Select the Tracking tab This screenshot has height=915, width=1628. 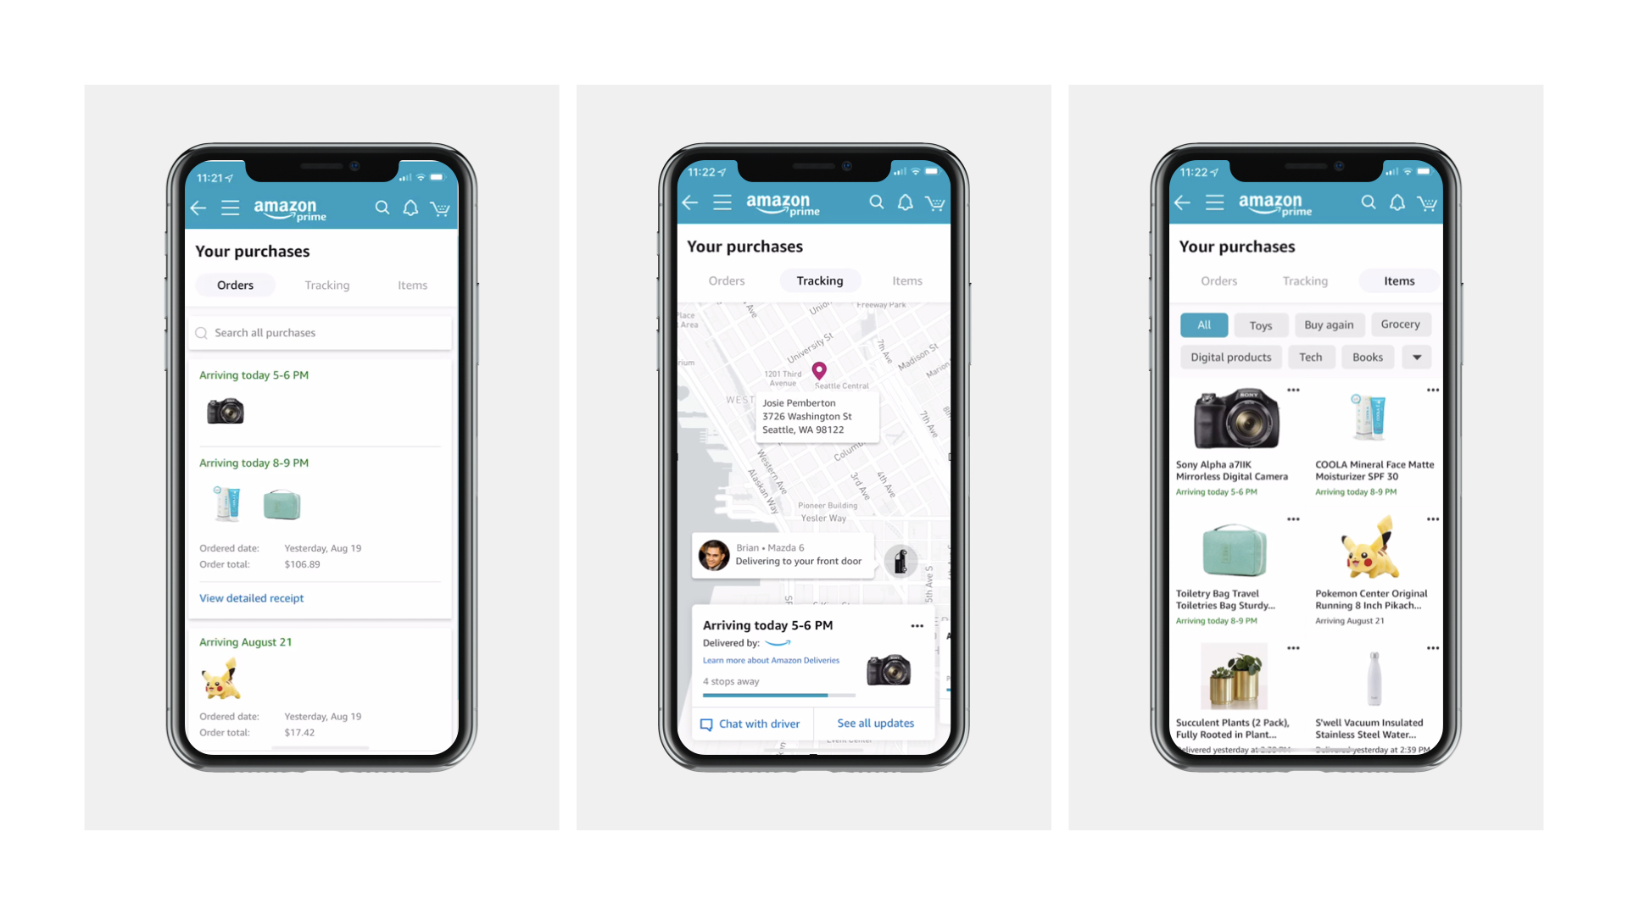[x=327, y=285]
